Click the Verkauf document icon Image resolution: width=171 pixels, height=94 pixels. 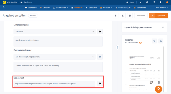pos(72,8)
